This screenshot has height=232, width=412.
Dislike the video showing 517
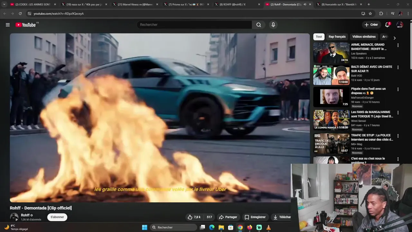[x=209, y=217]
